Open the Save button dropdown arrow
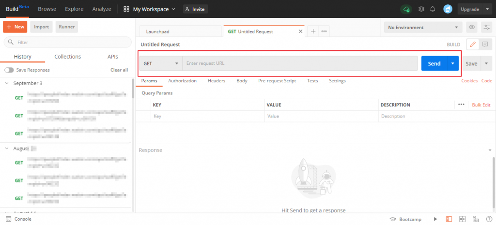The height and width of the screenshot is (225, 496). [486, 63]
